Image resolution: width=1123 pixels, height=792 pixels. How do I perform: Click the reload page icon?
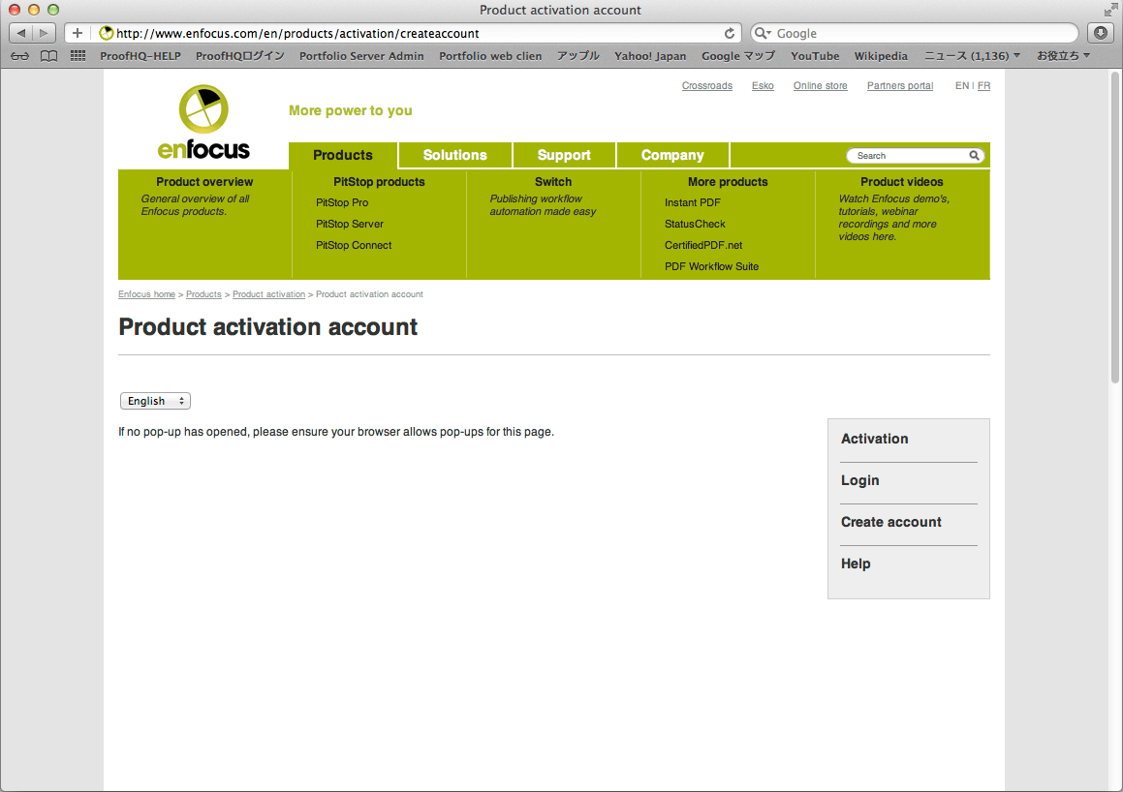coord(730,33)
